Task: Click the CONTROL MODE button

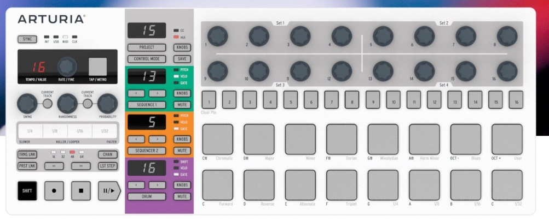Action: click(146, 59)
